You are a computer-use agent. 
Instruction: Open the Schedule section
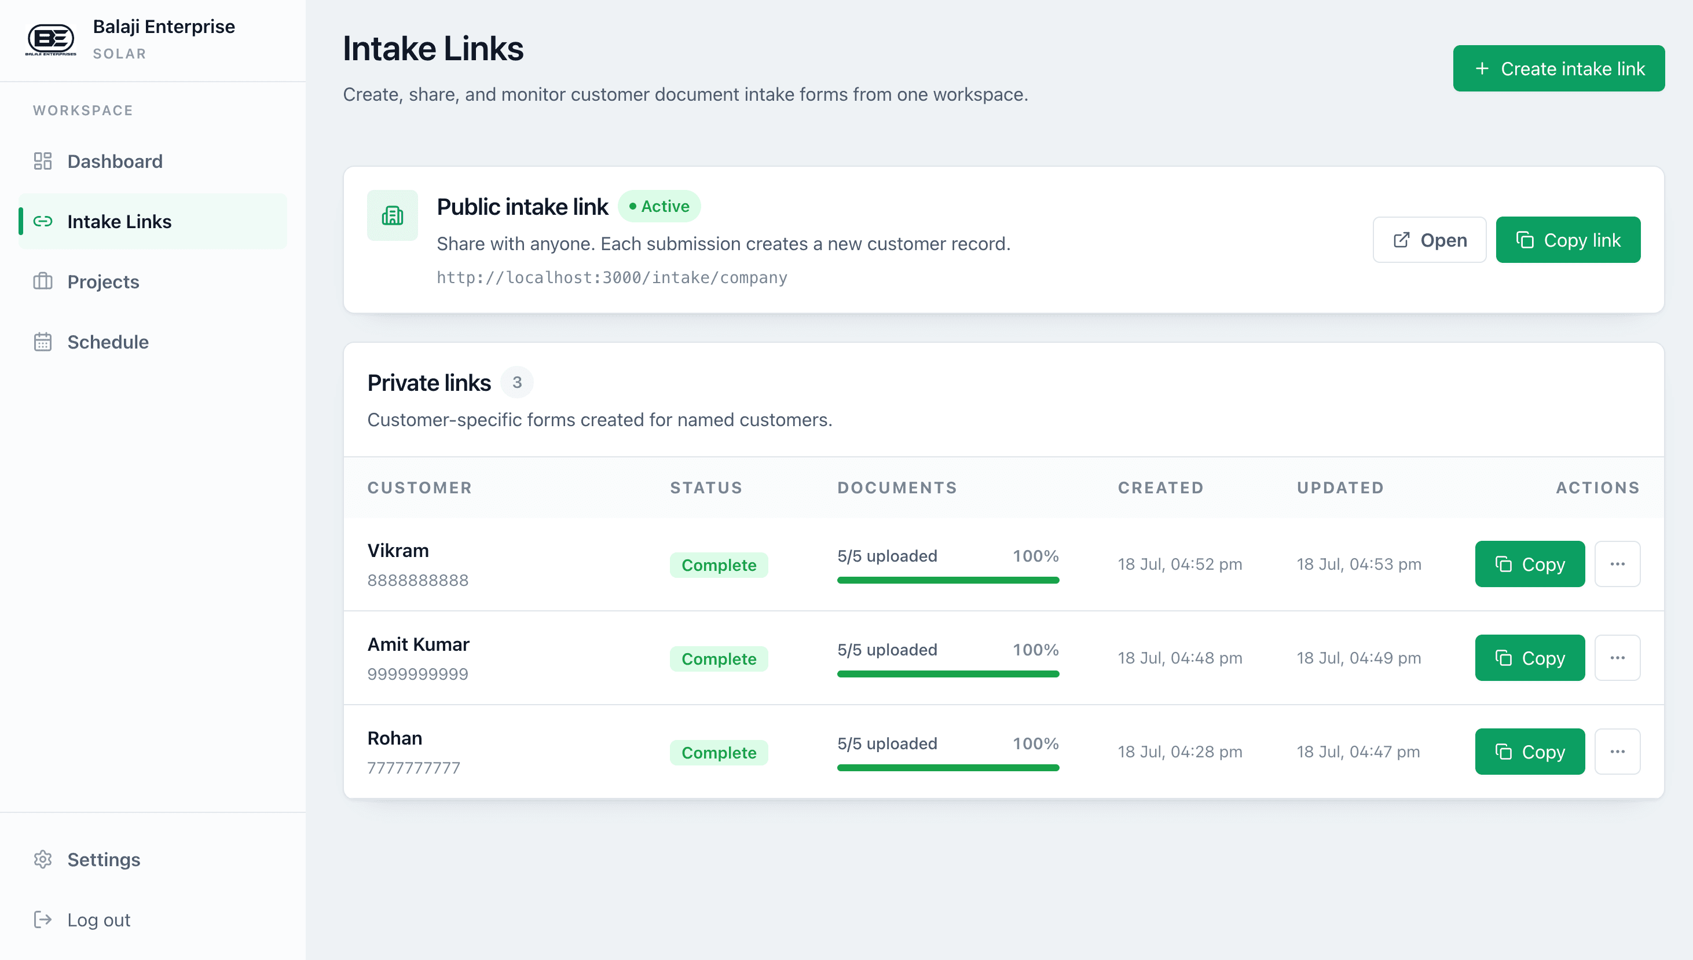[152, 342]
